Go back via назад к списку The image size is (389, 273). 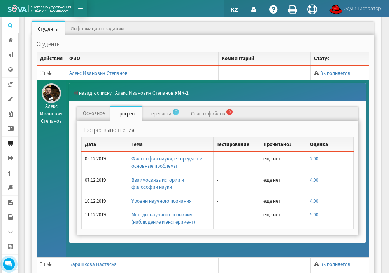[93, 93]
